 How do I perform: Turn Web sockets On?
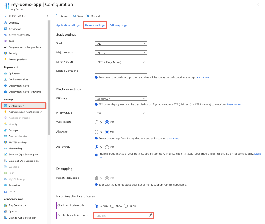(96, 122)
